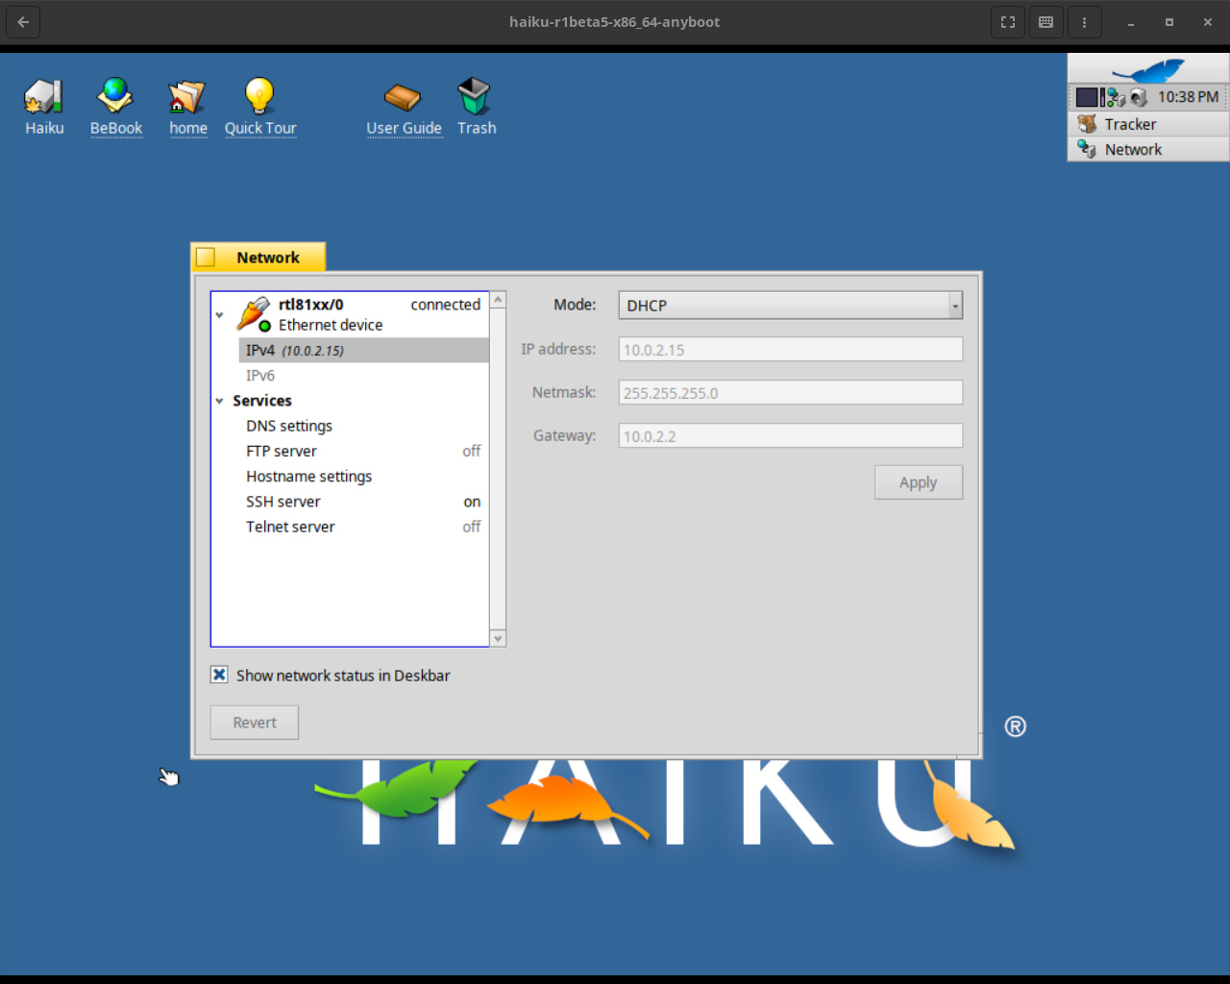Uncheck Show network status in Deskbar
The width and height of the screenshot is (1230, 984).
pos(219,675)
